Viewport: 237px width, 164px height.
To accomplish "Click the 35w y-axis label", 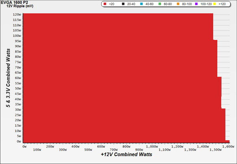I will coord(18,104).
